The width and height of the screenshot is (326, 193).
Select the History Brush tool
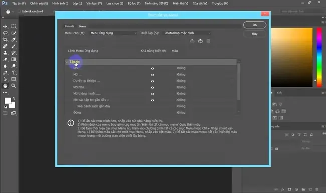point(14,53)
